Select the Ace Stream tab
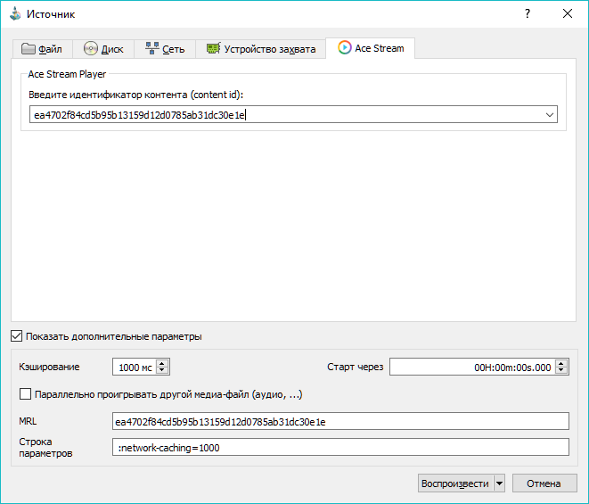 pos(371,48)
